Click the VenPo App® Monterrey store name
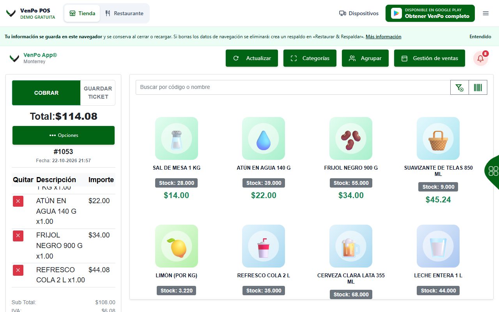This screenshot has height=312, width=499. tap(40, 58)
